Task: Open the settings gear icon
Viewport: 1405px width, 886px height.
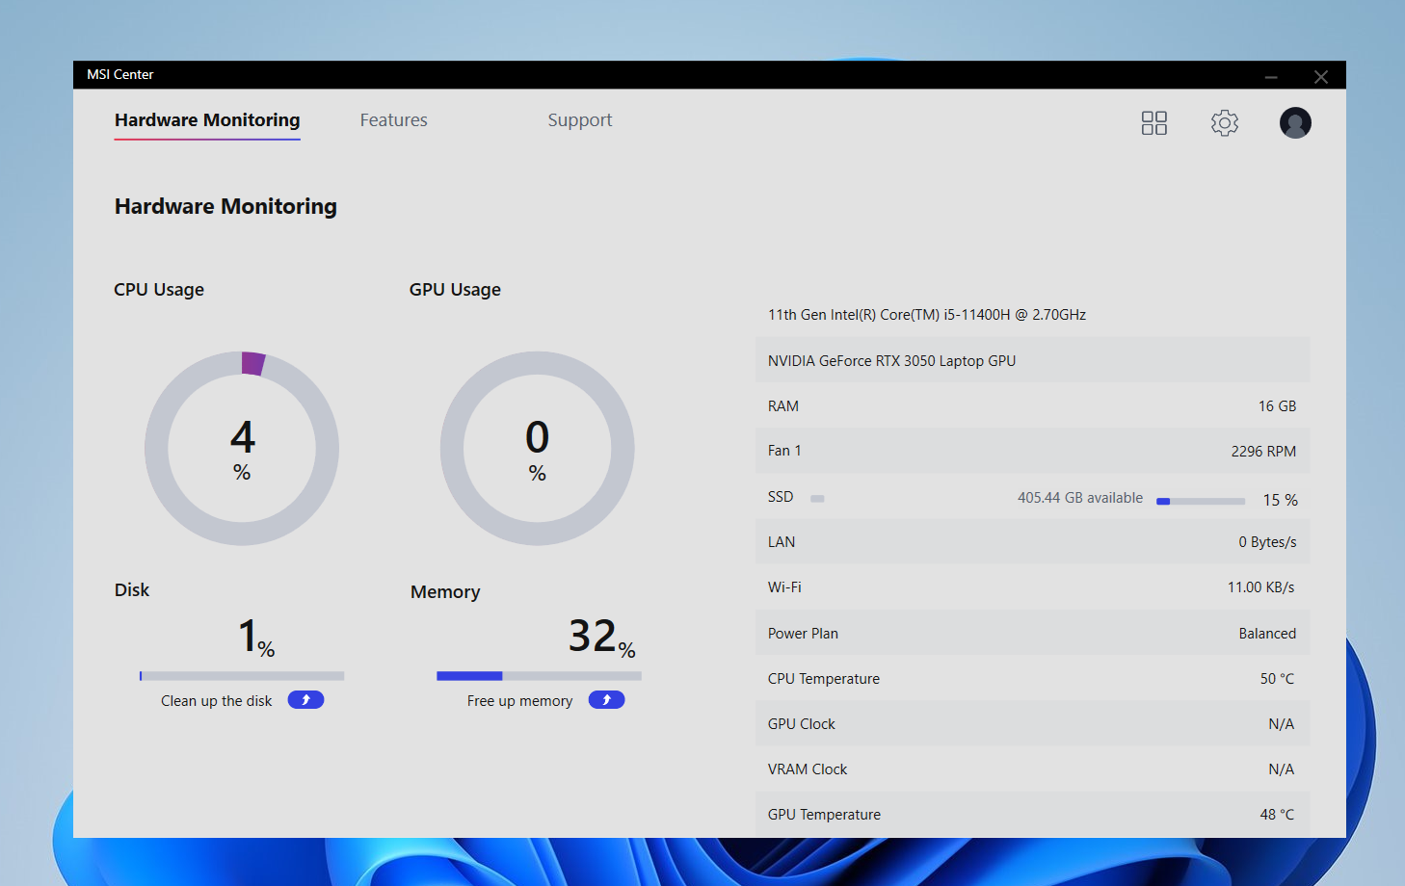Action: [x=1224, y=122]
